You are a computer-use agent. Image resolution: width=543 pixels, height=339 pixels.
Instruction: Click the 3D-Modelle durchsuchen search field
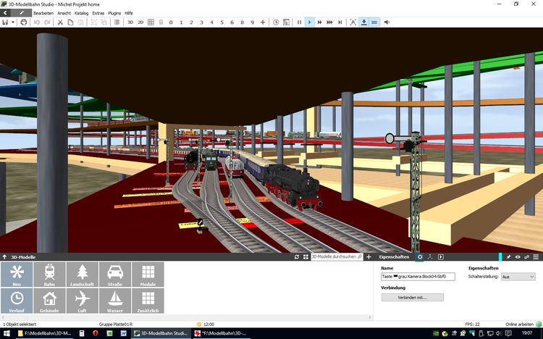coord(332,257)
